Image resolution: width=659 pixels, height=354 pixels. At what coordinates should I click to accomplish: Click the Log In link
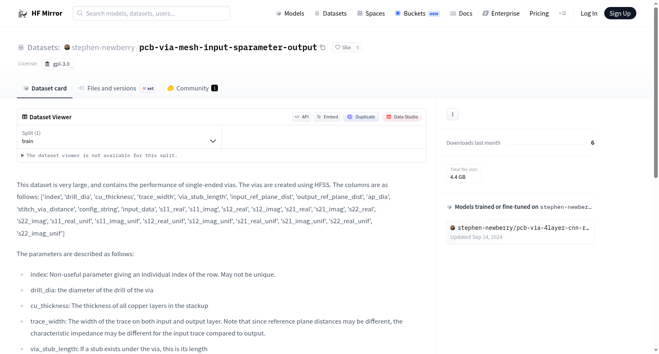click(x=589, y=14)
